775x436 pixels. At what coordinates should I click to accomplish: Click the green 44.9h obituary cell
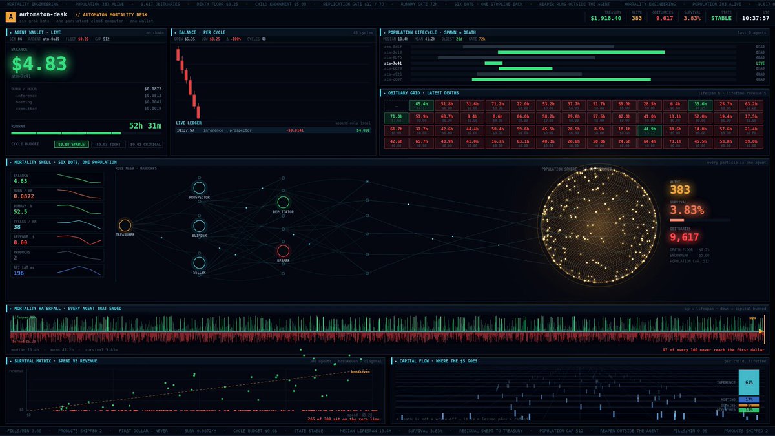click(x=650, y=130)
